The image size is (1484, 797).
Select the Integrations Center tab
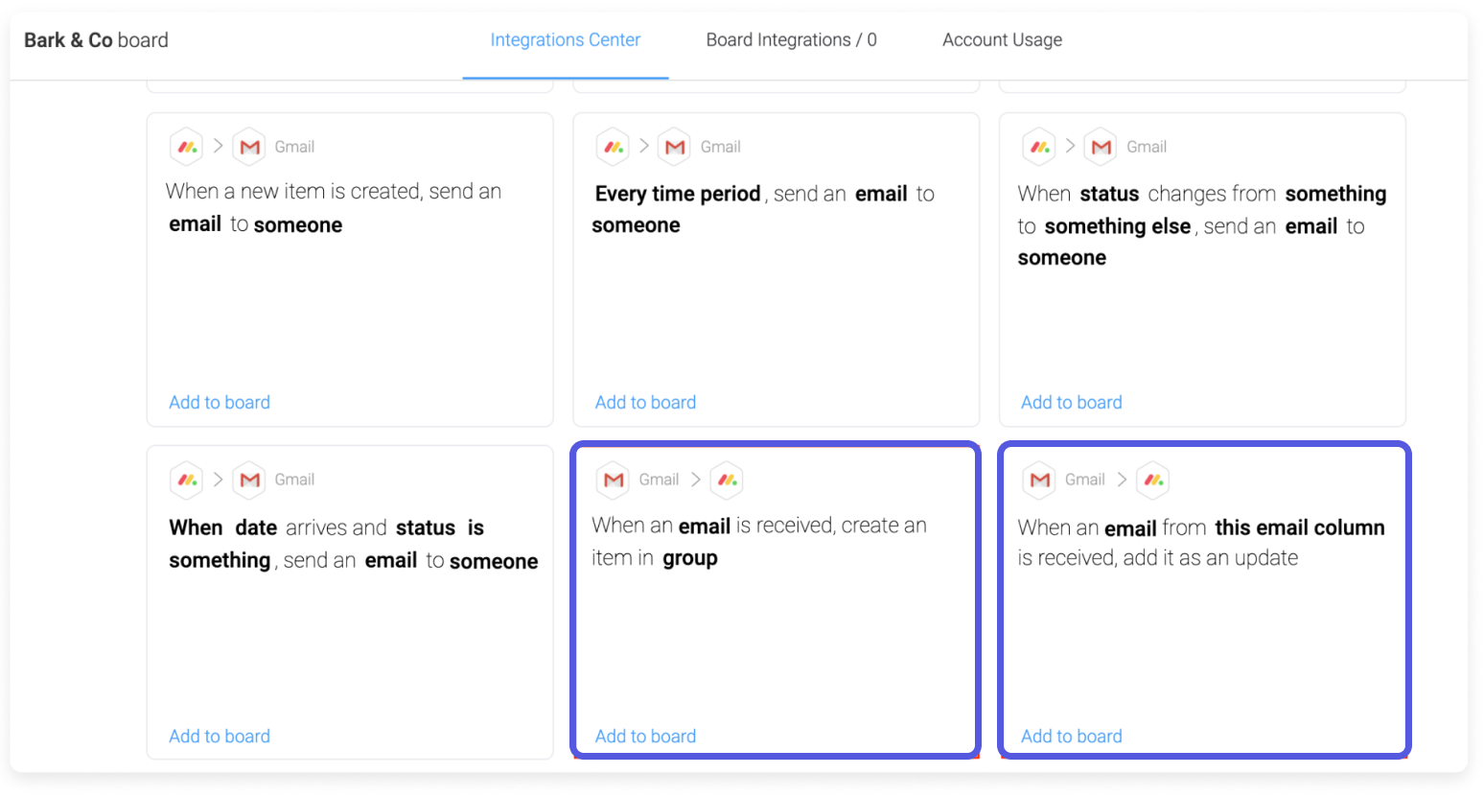click(565, 39)
